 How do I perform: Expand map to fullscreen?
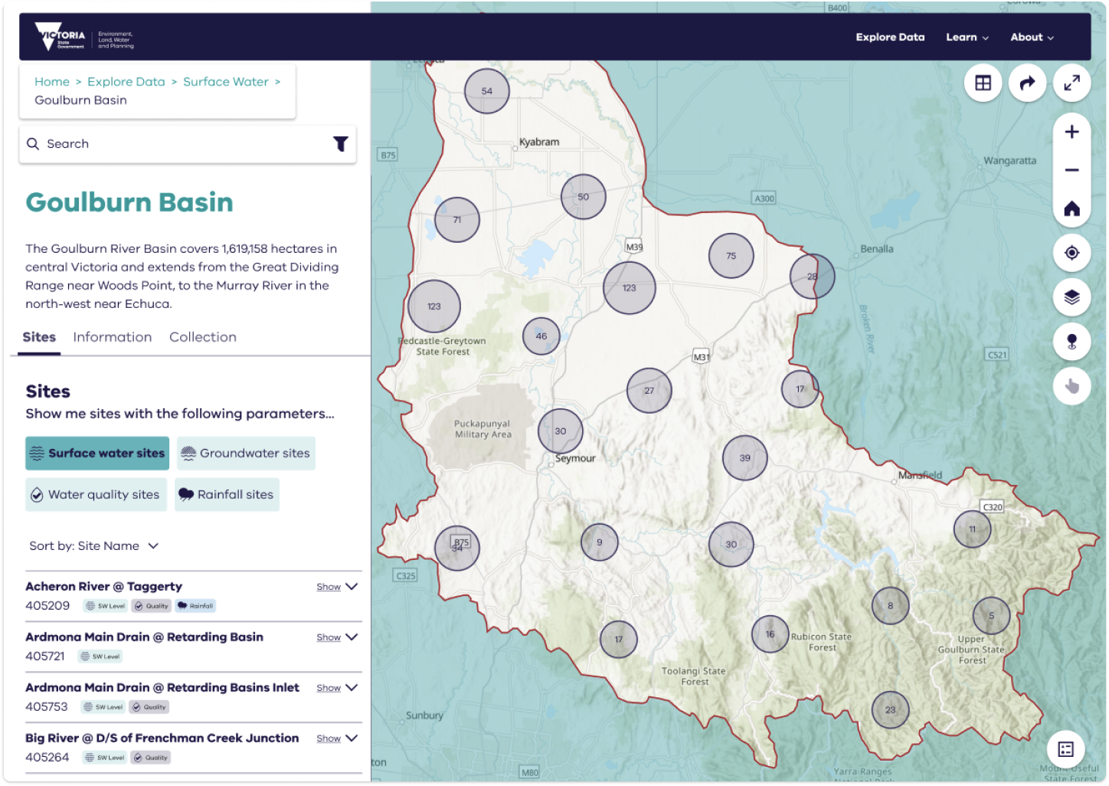click(1071, 83)
